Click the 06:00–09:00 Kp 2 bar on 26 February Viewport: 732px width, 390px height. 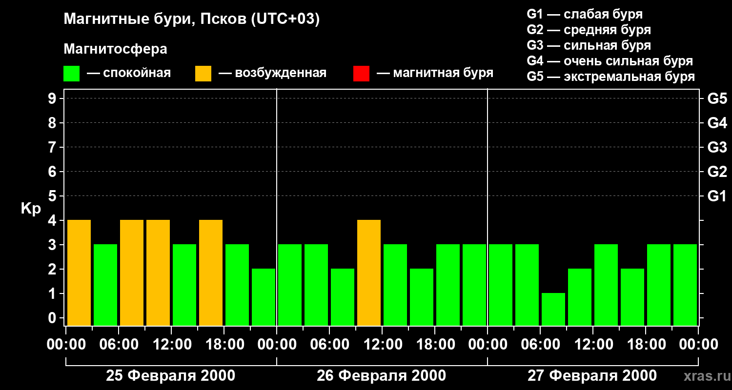(x=343, y=297)
